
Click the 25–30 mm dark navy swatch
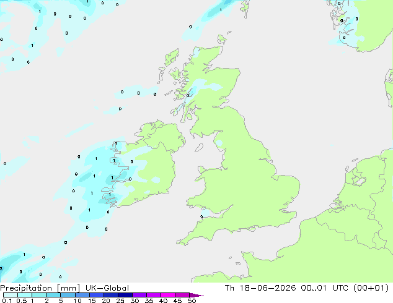tap(125, 295)
